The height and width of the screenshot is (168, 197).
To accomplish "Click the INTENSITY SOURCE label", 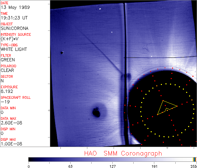I will (x=16, y=34).
